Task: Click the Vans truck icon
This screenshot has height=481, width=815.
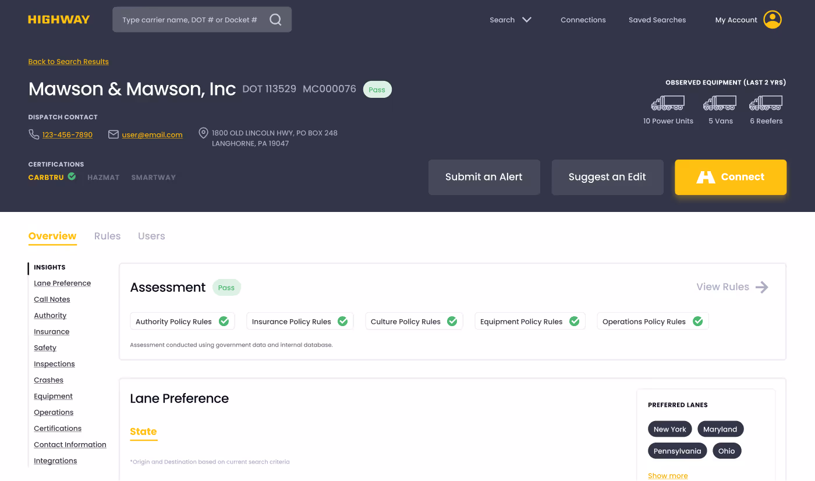Action: 720,104
